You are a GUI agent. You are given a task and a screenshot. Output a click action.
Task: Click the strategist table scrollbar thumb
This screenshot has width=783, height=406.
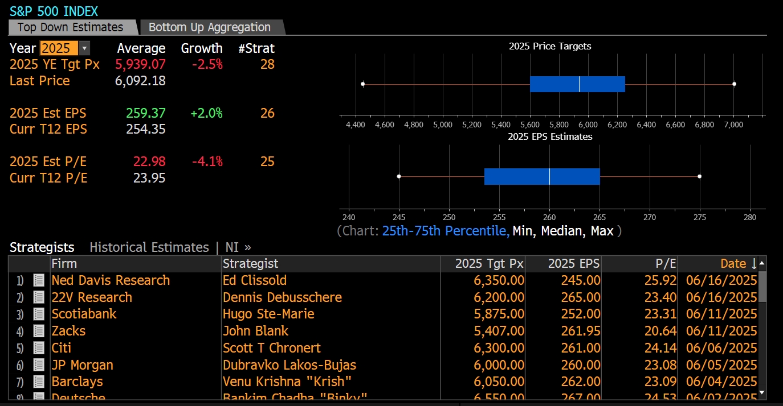coord(762,287)
